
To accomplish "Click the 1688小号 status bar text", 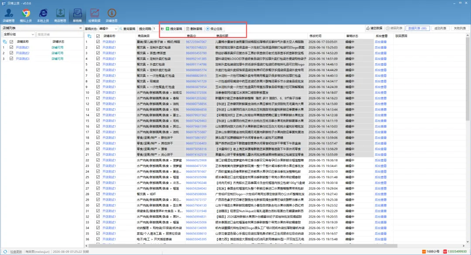I will (433, 252).
